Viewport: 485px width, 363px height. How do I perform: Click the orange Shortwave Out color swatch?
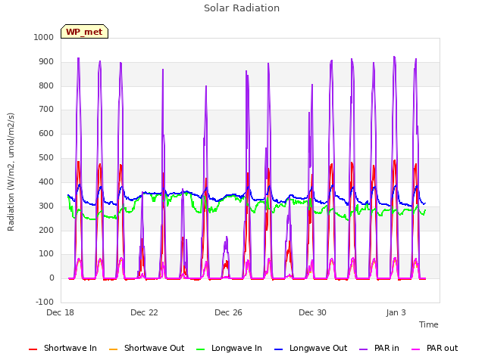click(114, 349)
